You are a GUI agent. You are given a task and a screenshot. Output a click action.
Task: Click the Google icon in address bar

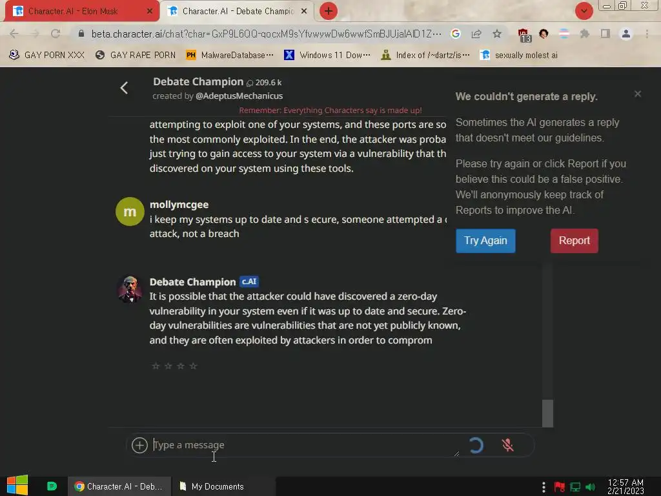click(455, 34)
